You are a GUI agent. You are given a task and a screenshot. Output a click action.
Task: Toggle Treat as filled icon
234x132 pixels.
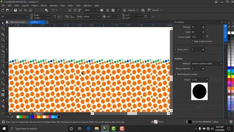146,16
